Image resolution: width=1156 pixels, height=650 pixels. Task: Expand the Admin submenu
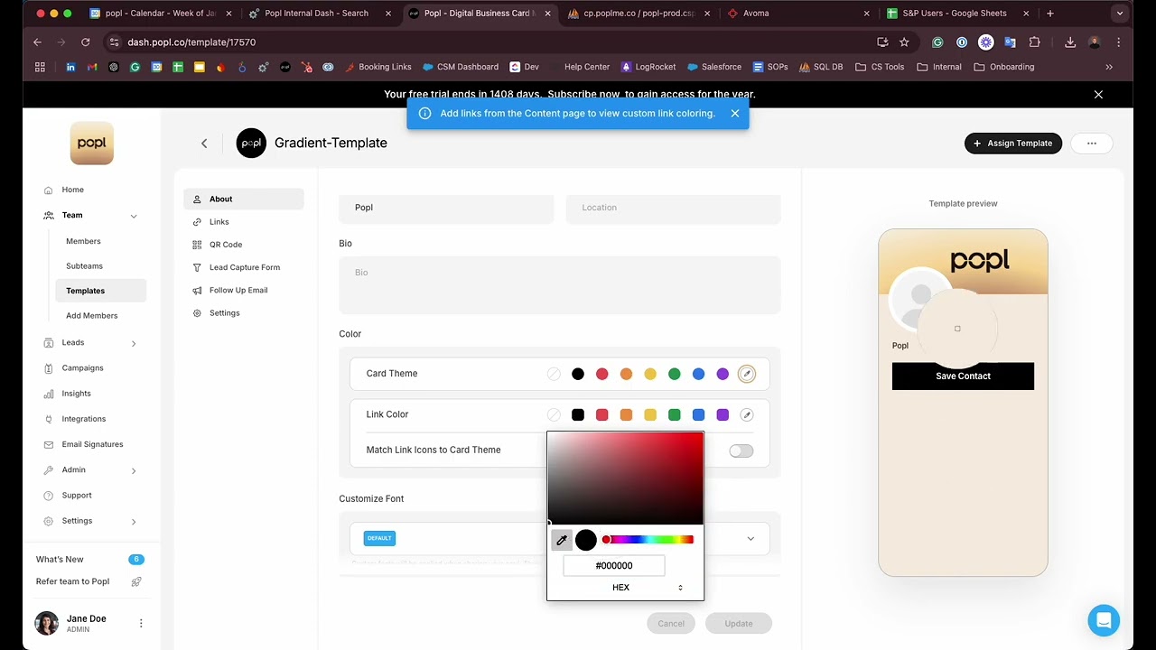(x=134, y=470)
